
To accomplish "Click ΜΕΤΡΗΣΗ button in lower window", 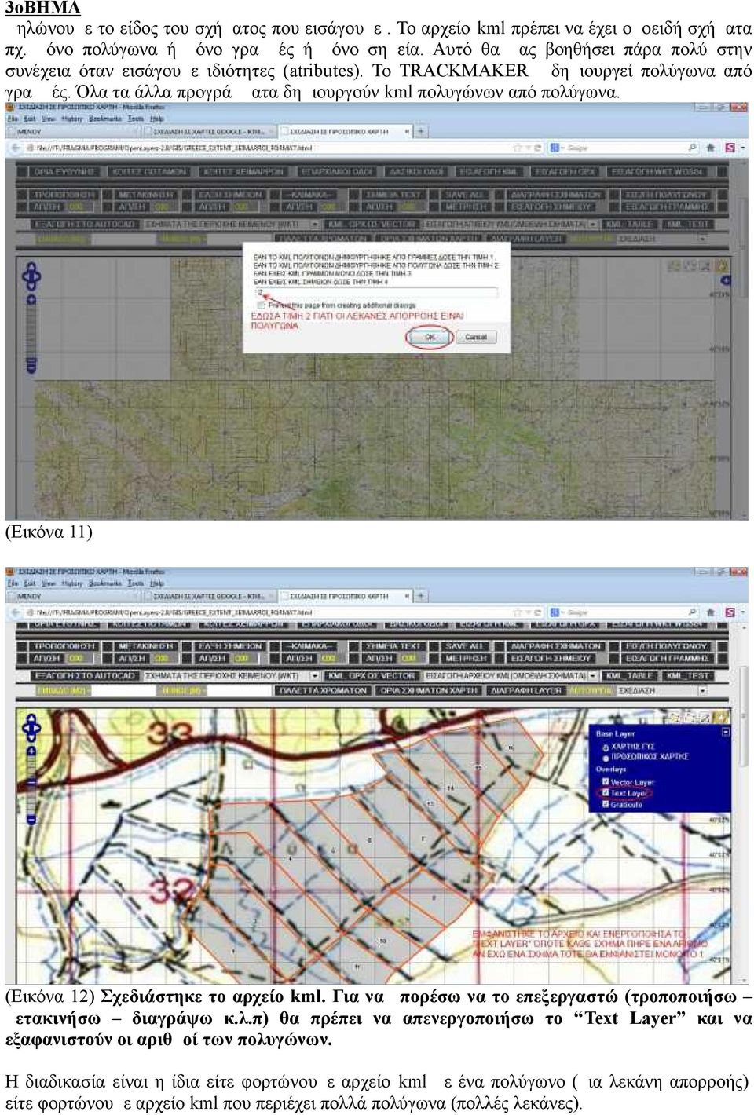I will click(x=467, y=658).
